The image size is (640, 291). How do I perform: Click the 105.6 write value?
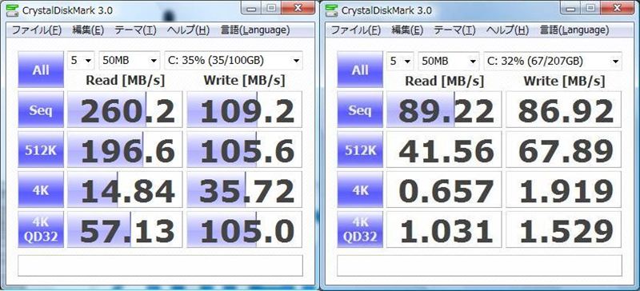[x=245, y=149]
